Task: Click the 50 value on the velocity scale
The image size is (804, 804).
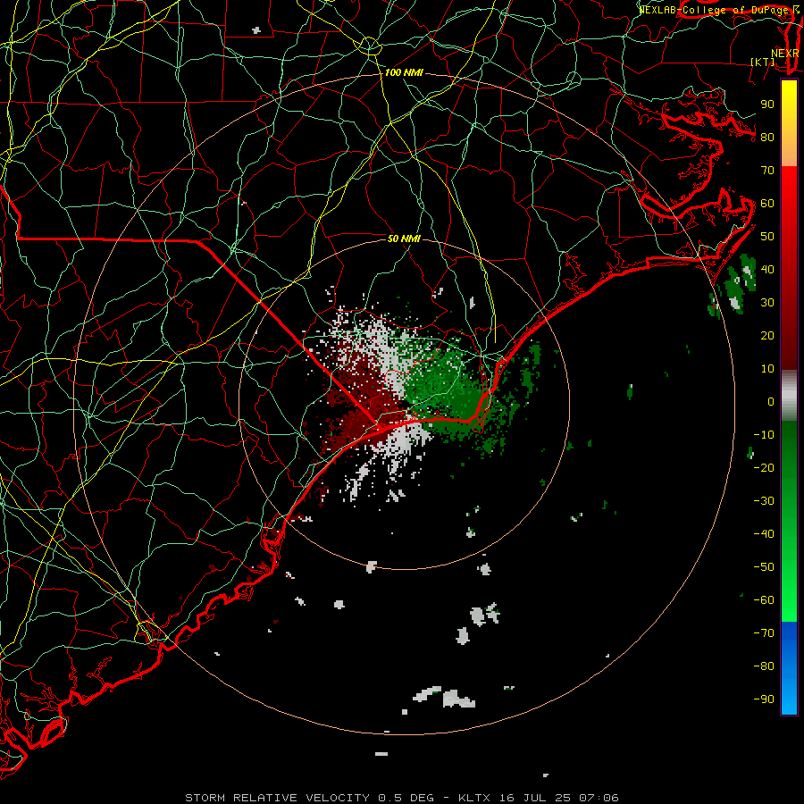Action: [767, 237]
